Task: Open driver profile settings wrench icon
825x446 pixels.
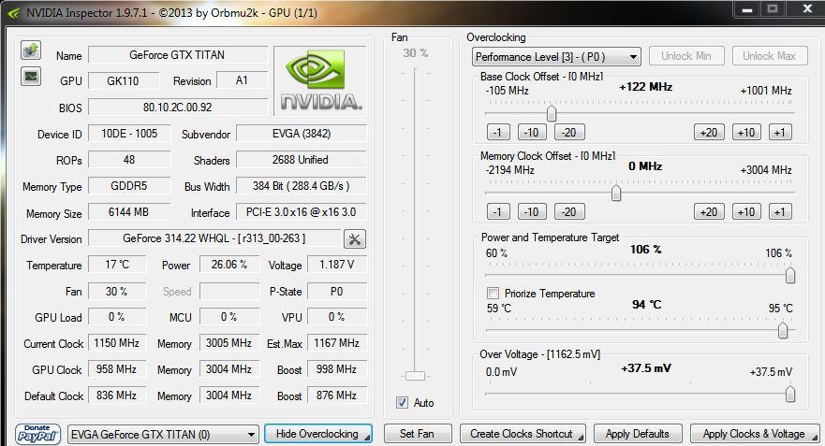Action: (x=355, y=239)
